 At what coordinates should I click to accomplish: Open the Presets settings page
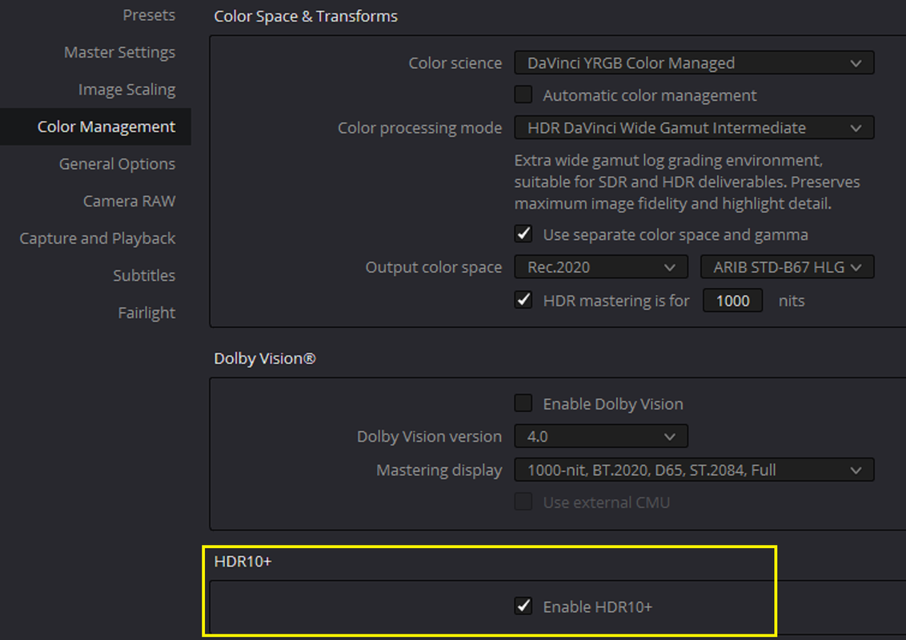point(149,15)
